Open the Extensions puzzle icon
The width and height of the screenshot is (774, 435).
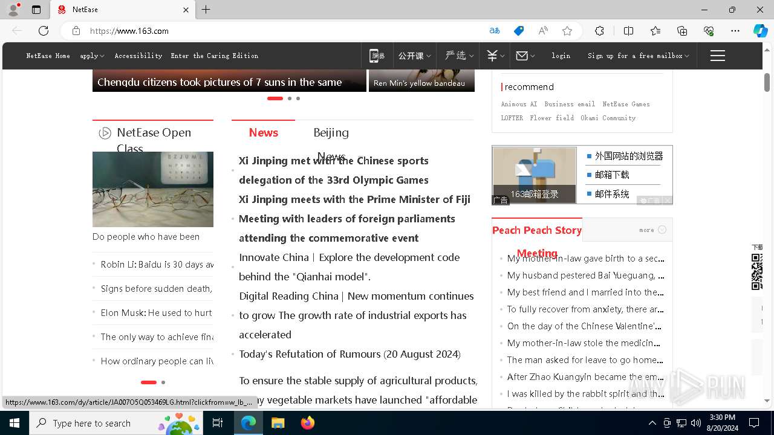(599, 31)
